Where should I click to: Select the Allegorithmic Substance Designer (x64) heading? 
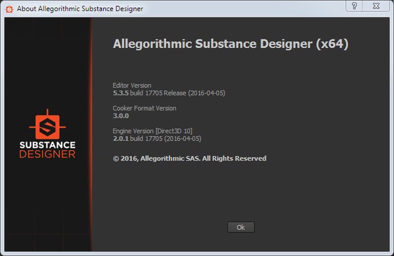pyautogui.click(x=230, y=44)
